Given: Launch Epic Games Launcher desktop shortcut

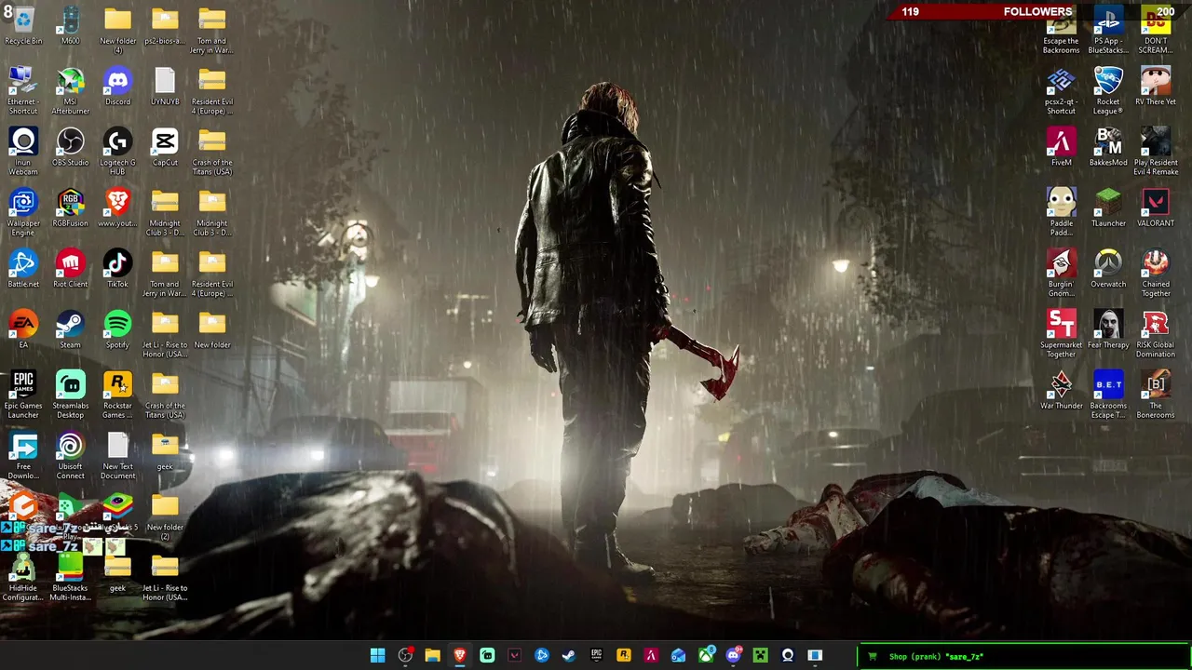Looking at the screenshot, I should 23,395.
